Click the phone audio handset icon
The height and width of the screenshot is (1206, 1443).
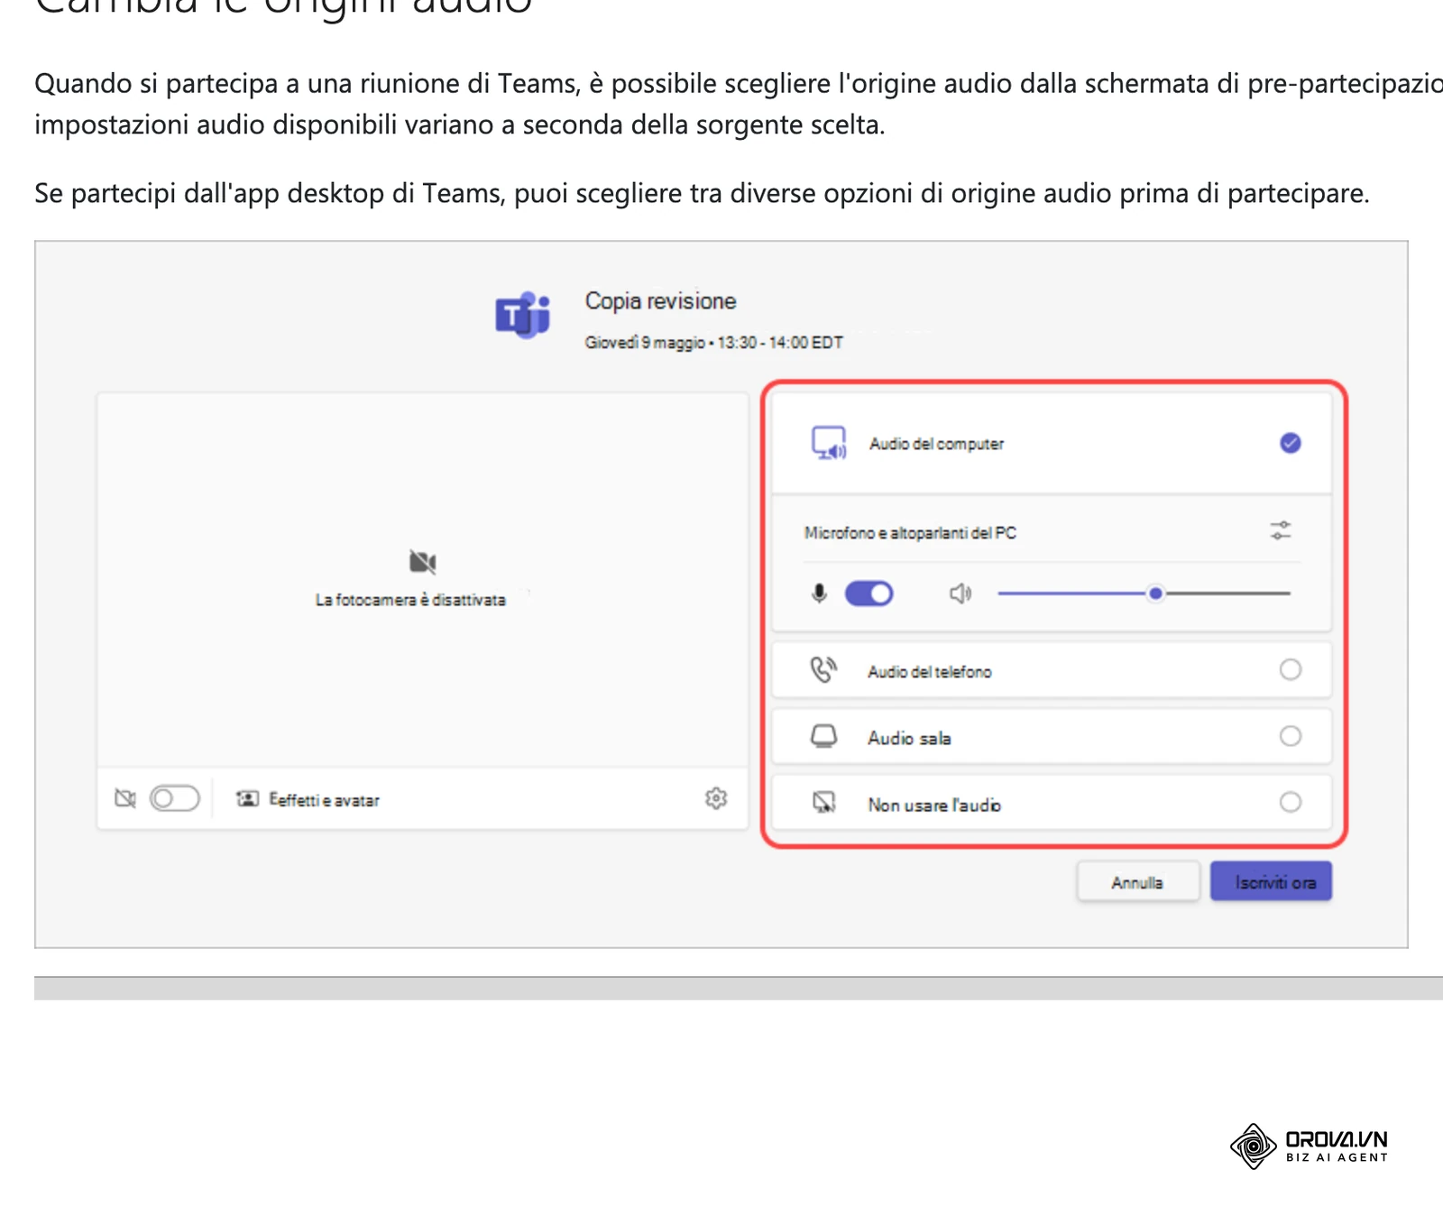823,670
